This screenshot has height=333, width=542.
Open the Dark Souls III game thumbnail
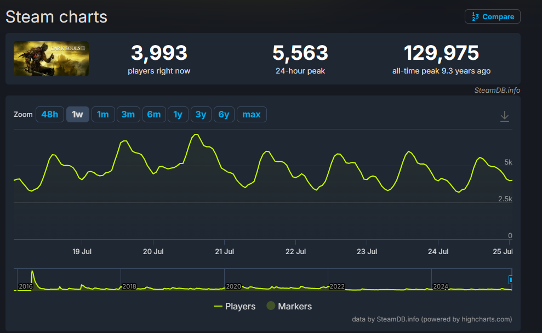point(51,59)
